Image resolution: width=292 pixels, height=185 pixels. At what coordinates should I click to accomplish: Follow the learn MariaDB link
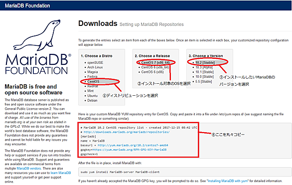(x=61, y=173)
